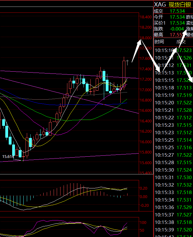This screenshot has height=237, width=193.
Task: Select the 10:15:19 time cell
Action: click(164, 95)
